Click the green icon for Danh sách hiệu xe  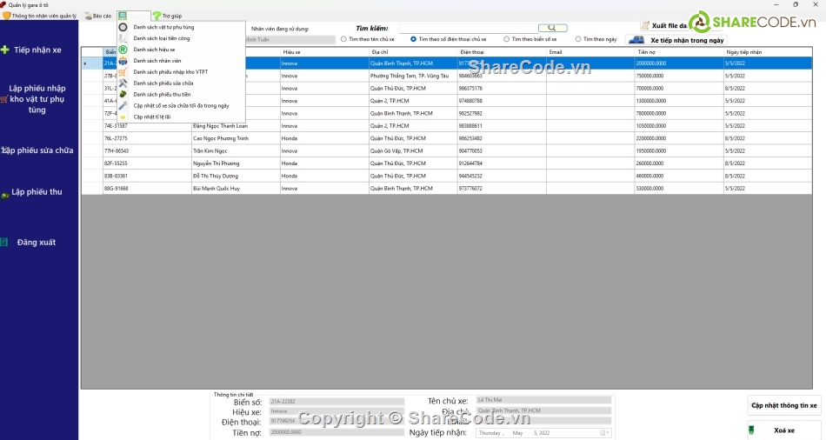pos(123,50)
